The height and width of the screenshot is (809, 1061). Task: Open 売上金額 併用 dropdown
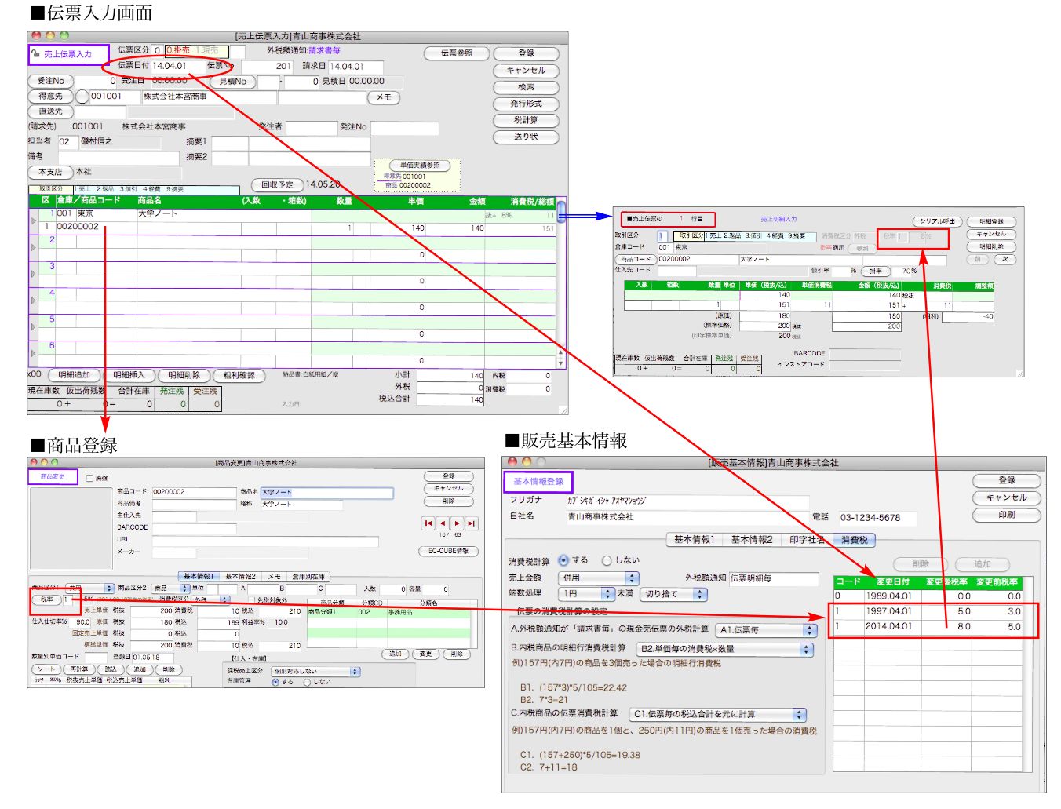point(632,578)
